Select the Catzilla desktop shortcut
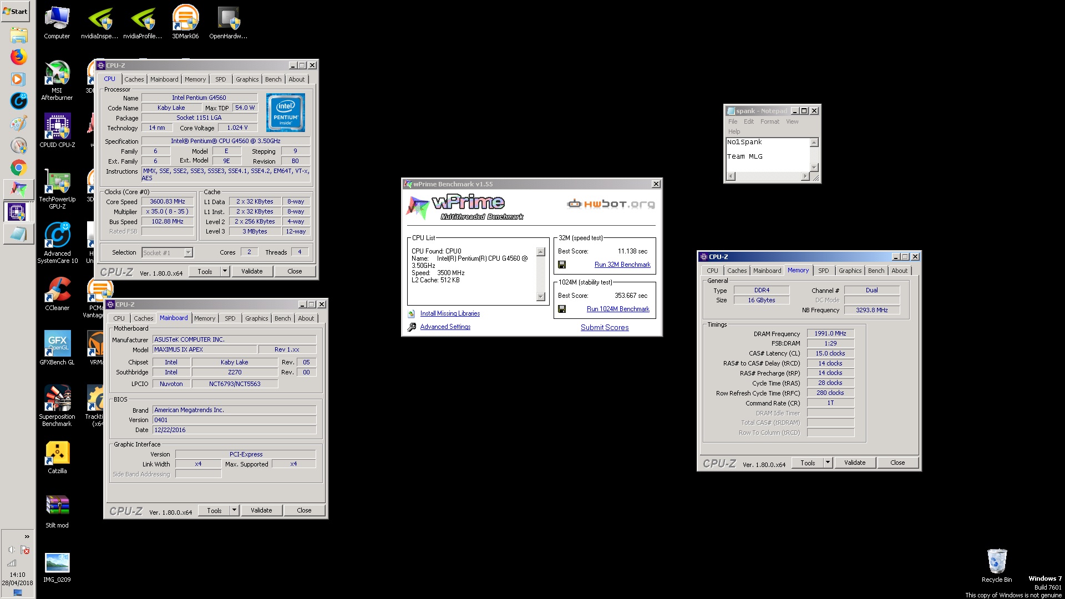Screen dimensions: 1065x599 pyautogui.click(x=57, y=458)
